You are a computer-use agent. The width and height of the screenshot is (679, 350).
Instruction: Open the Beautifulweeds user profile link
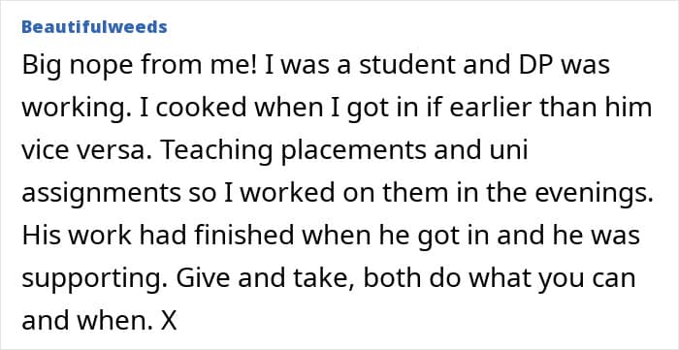[x=94, y=27]
